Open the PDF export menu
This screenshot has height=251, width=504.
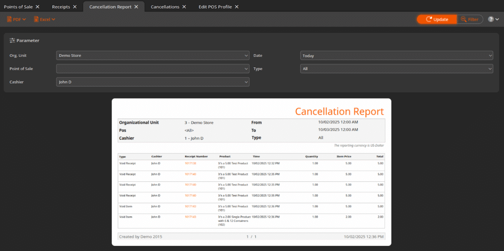pos(17,19)
